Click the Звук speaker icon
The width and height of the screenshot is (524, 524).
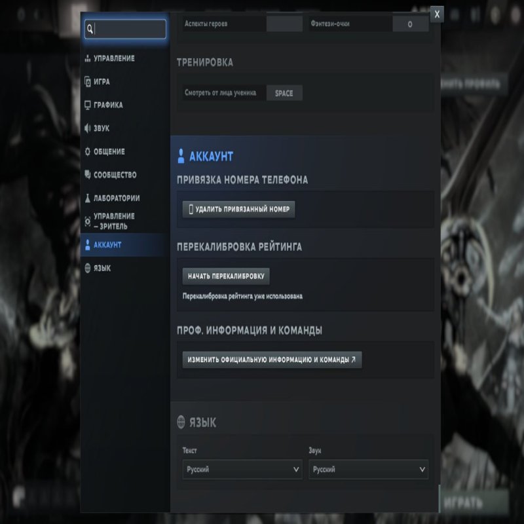point(88,128)
